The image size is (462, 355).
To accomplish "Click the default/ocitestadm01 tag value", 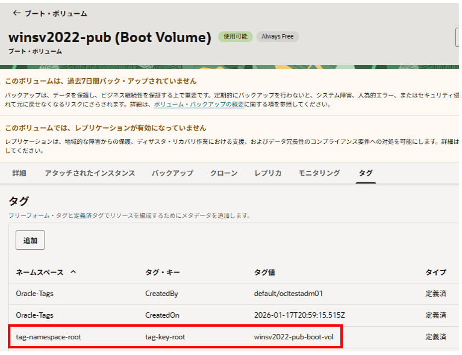I will coord(289,294).
